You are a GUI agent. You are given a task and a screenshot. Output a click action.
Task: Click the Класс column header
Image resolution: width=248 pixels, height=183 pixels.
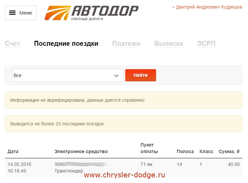(206, 151)
